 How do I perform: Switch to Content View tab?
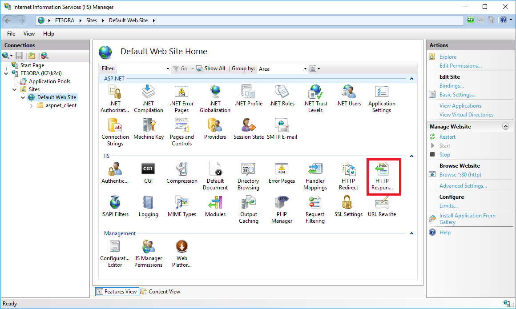coord(161,292)
